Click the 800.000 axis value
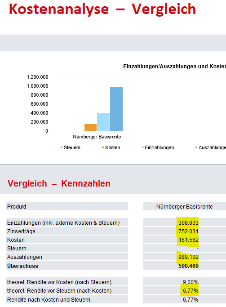This screenshot has height=307, width=226. (40, 95)
